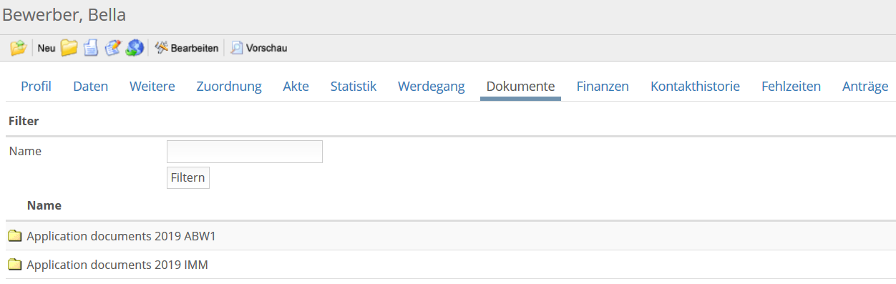Click the Filtern button
This screenshot has height=284, width=896.
(188, 177)
